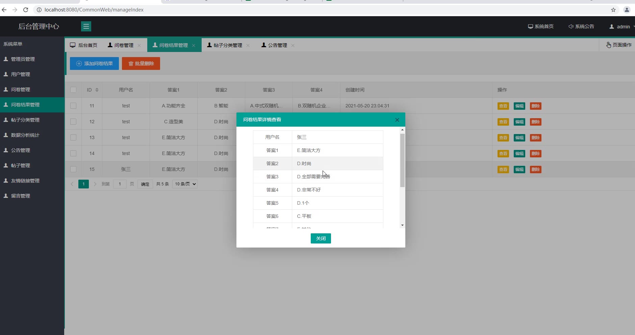The width and height of the screenshot is (635, 335).
Task: Click the dialog's vertical scrollbar thumb
Action: coord(402,160)
